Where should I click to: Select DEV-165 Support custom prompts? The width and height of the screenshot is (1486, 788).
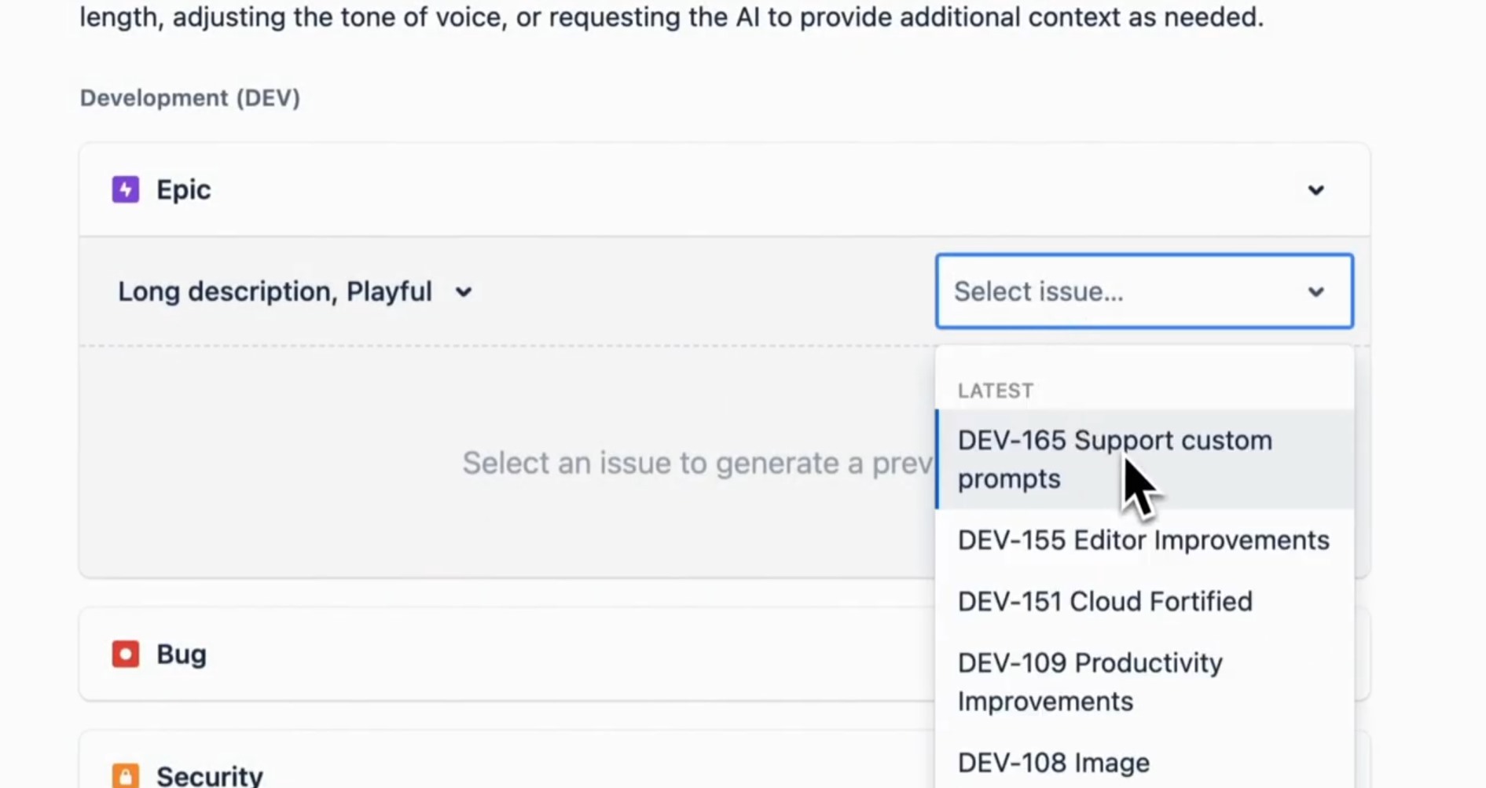point(1144,459)
